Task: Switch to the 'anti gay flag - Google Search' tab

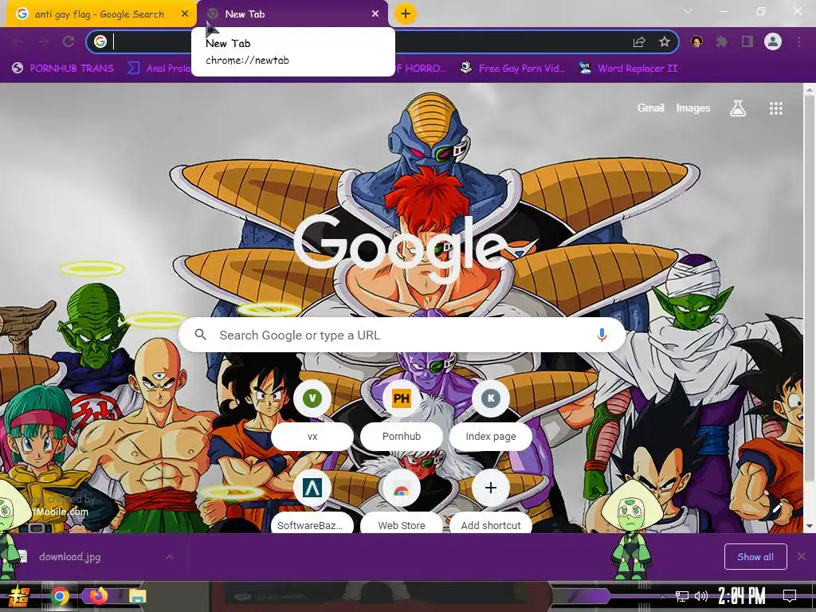Action: pos(99,14)
